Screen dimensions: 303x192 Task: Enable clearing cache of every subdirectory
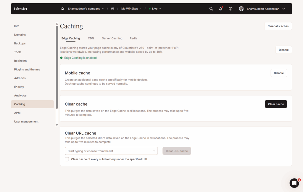pos(67,159)
